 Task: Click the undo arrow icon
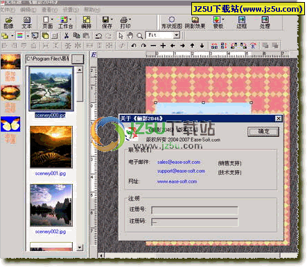(98, 35)
